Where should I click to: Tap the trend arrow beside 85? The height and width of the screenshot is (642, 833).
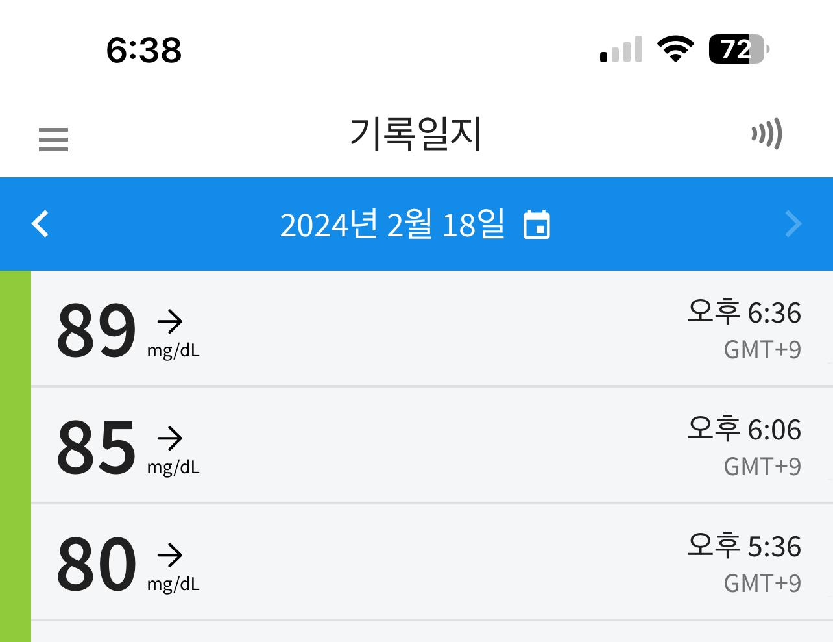170,438
